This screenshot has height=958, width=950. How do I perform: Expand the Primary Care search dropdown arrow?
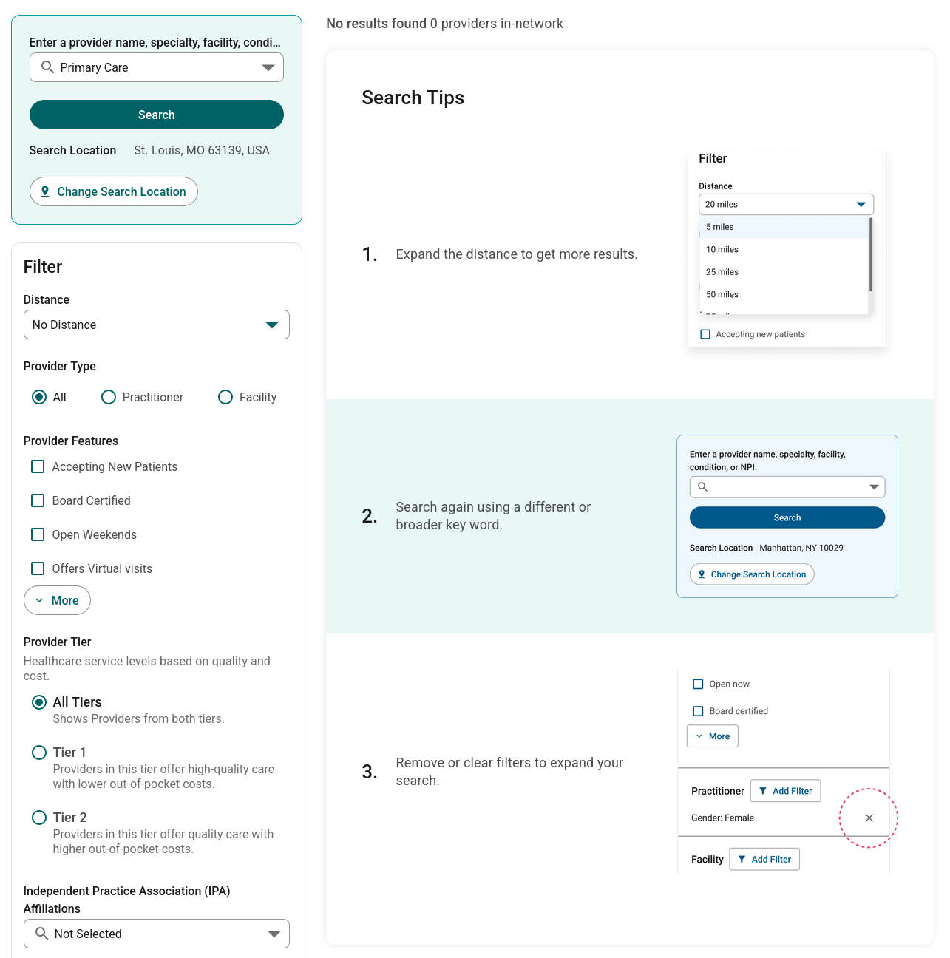pos(268,67)
